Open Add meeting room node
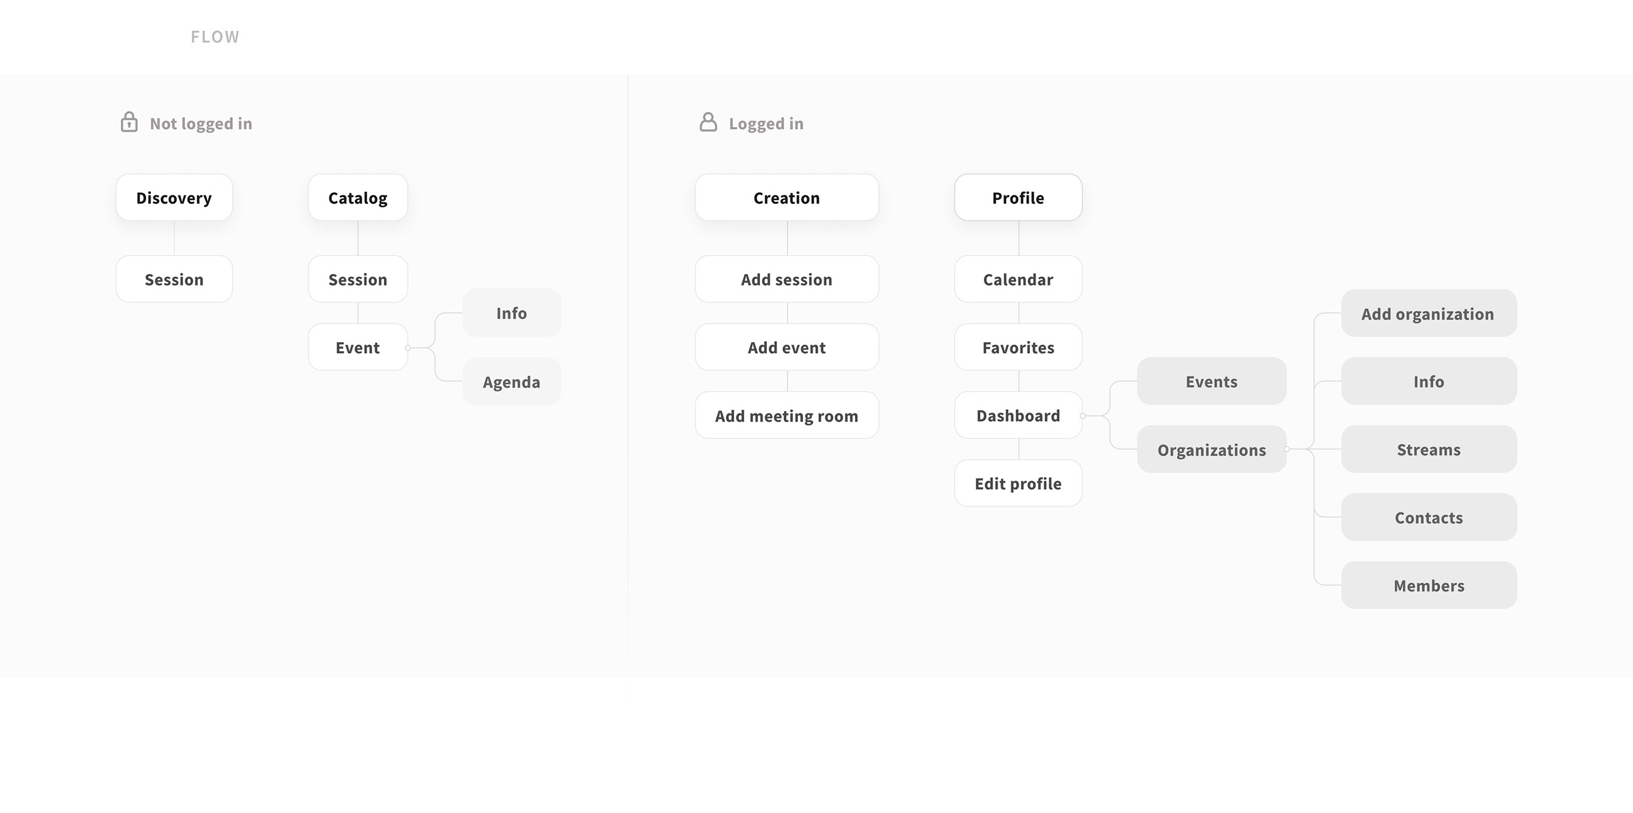The width and height of the screenshot is (1633, 813). (x=786, y=416)
